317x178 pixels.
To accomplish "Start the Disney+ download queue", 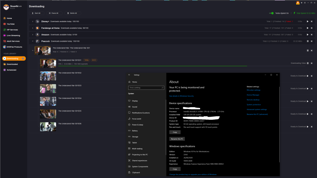I will [x=307, y=21].
